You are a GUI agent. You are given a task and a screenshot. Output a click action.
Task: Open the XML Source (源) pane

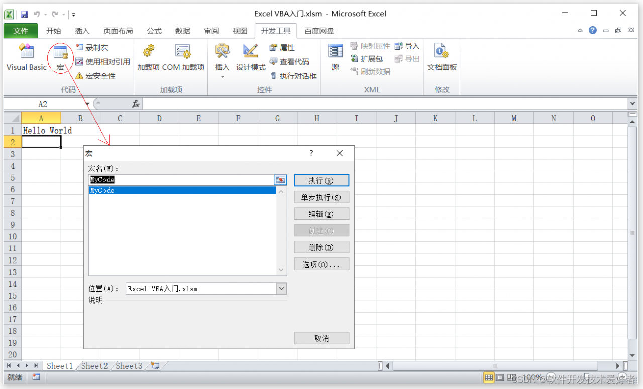point(335,57)
